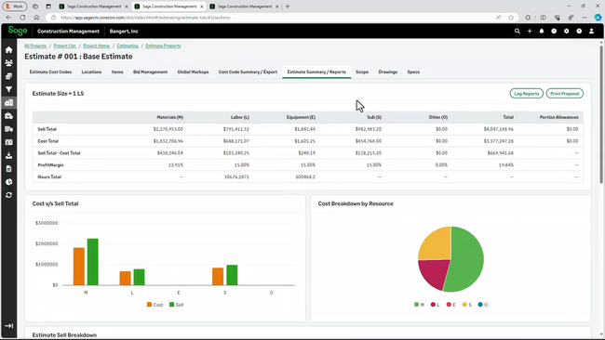Open Cost Code Summary / Export tab
Image resolution: width=605 pixels, height=340 pixels.
(248, 72)
